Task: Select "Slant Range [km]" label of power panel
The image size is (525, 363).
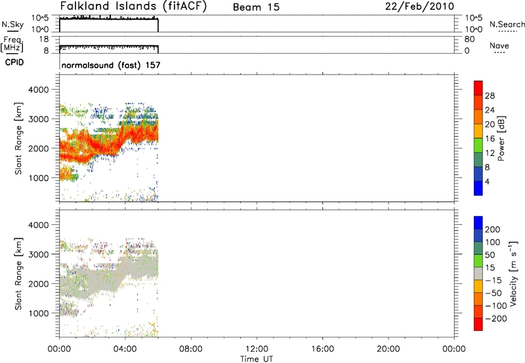Action: (x=18, y=138)
